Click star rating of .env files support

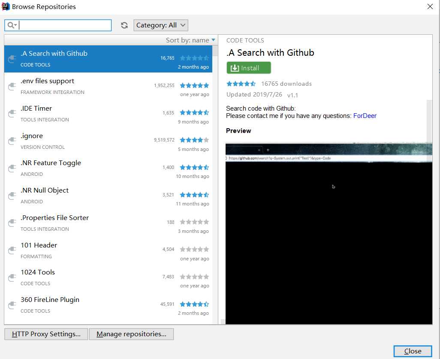tap(194, 85)
